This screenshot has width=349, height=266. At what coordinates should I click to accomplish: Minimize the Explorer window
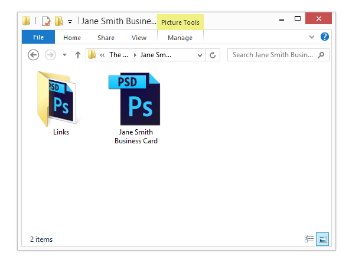pyautogui.click(x=282, y=19)
